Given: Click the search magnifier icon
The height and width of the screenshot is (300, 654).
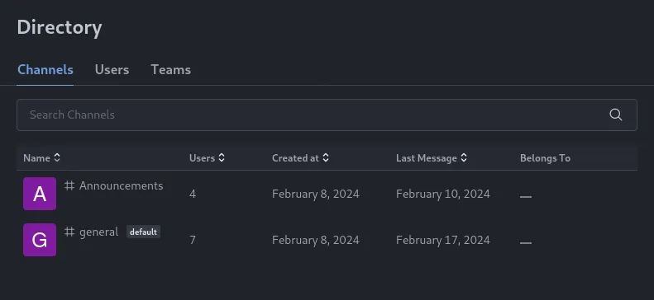Looking at the screenshot, I should click(616, 115).
